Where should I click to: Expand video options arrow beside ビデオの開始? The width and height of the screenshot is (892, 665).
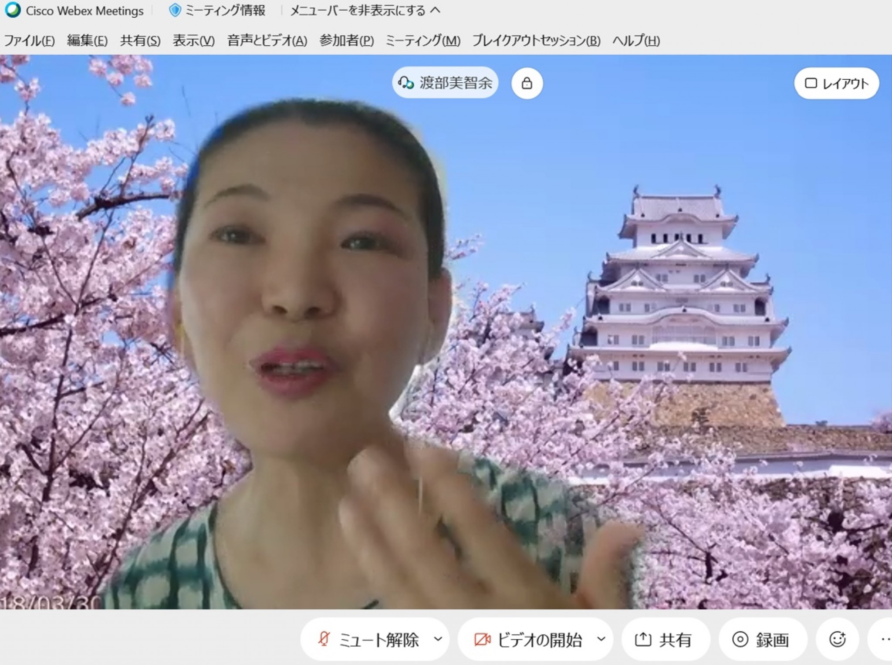tap(601, 639)
